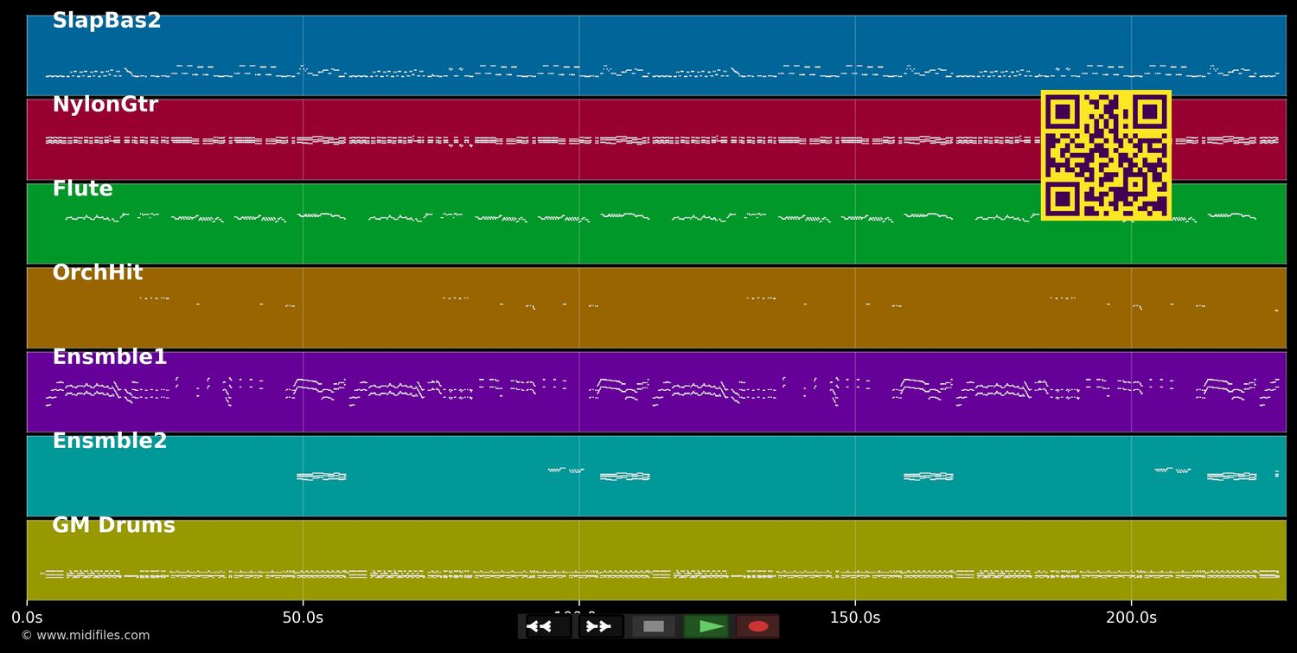
Task: Select the NylonGtr track label
Action: click(x=105, y=105)
